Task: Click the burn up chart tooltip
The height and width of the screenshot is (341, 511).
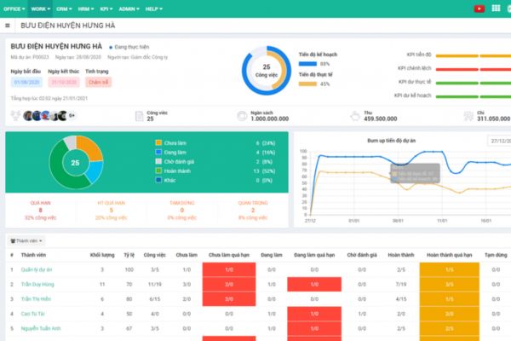Action: coord(416,173)
